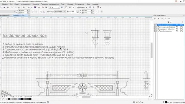Viewport: 185px width, 104px height.
Task: Open the View Manager flyout arrow
Action: pos(183,22)
